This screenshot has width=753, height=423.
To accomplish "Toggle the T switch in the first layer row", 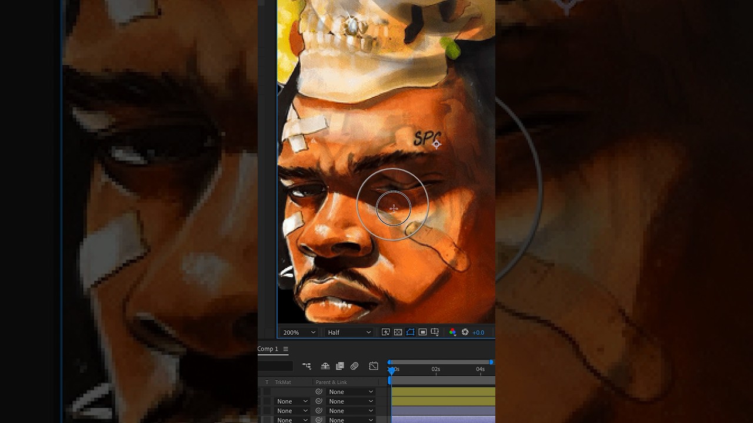I will pos(266,392).
